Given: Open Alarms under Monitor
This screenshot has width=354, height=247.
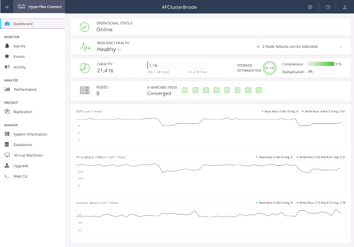Looking at the screenshot, I should click(20, 46).
